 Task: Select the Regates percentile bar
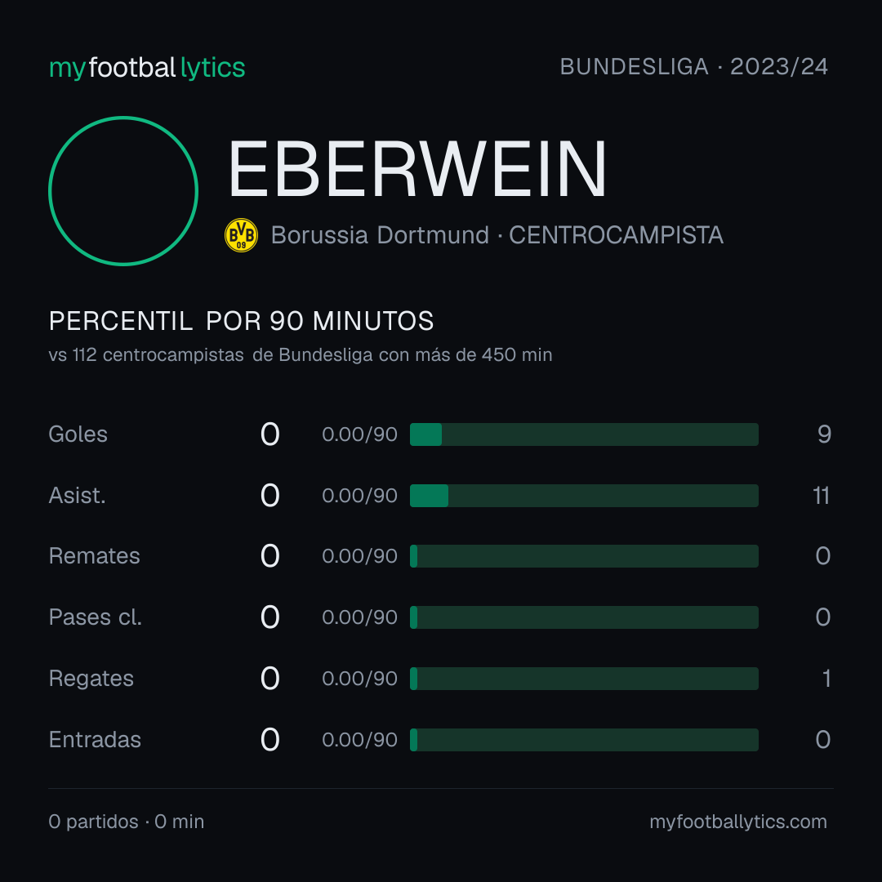pyautogui.click(x=584, y=679)
